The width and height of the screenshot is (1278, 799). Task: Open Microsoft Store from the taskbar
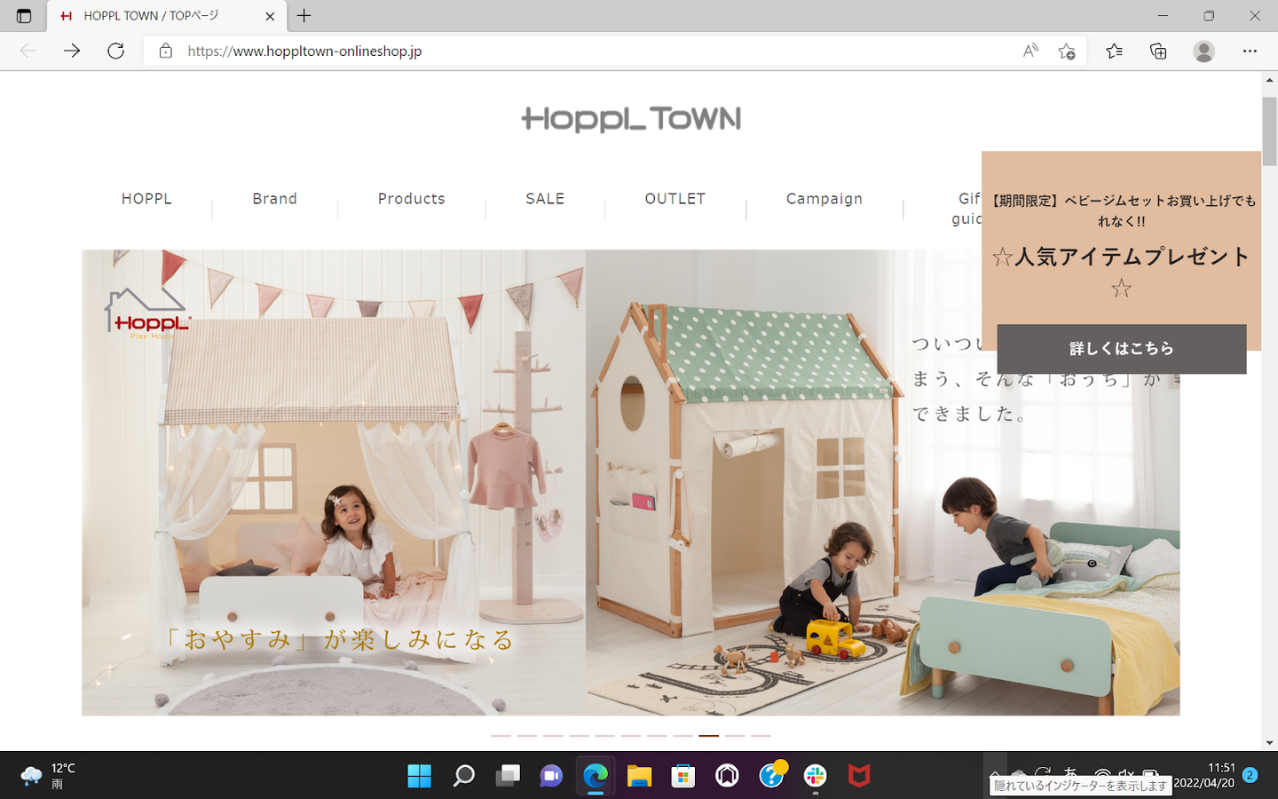pos(683,776)
